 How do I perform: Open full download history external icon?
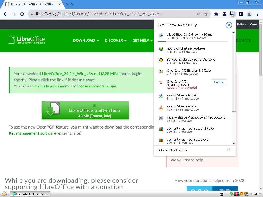[x=229, y=150]
